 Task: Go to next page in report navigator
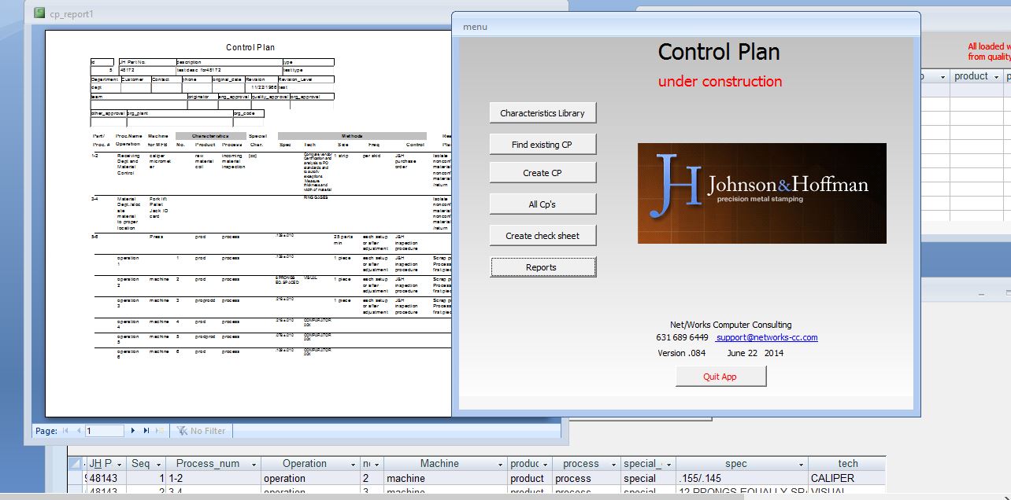tap(133, 431)
